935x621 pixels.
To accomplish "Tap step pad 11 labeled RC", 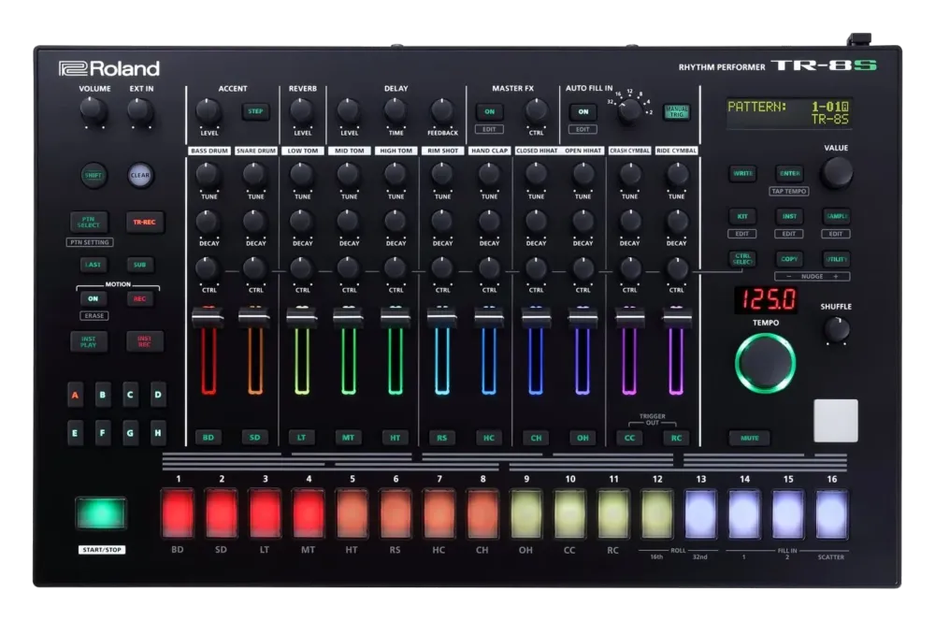I will 613,513.
